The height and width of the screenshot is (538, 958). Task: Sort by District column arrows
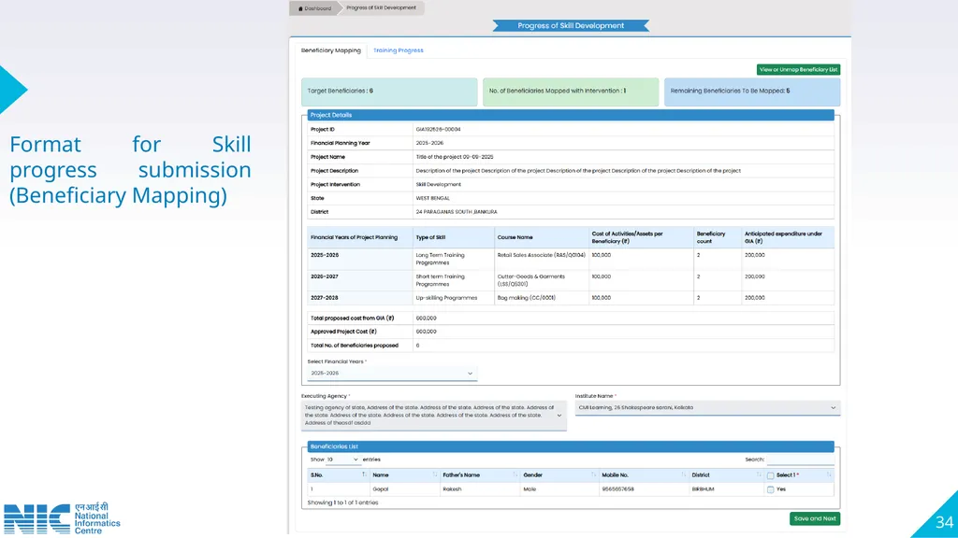click(x=759, y=474)
